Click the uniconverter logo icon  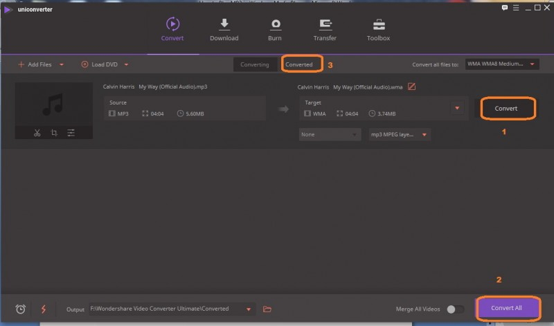click(x=8, y=10)
